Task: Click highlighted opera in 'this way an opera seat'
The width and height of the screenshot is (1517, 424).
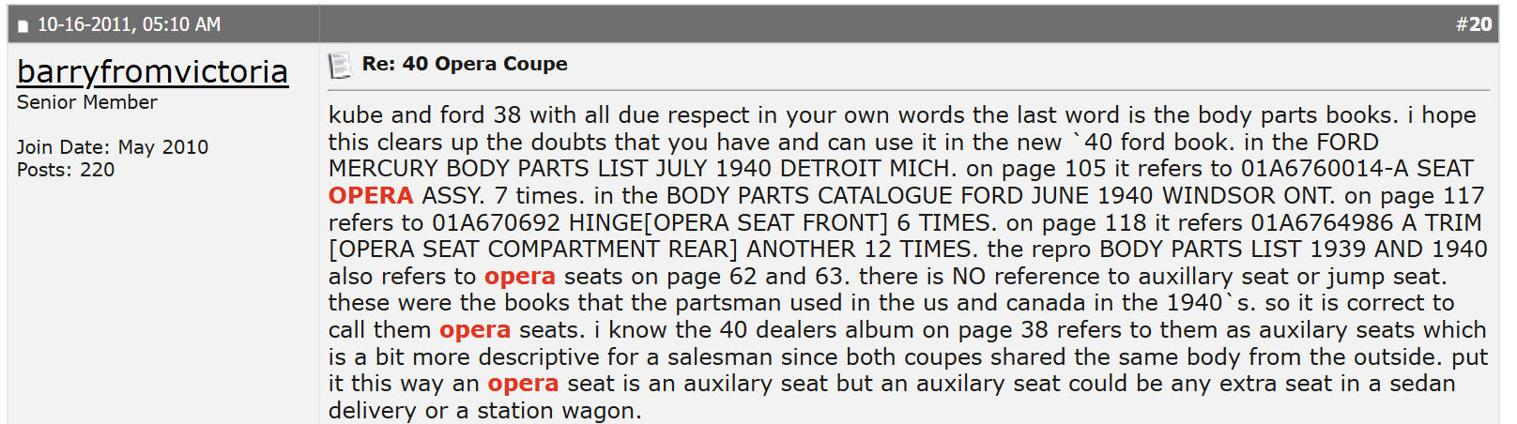Action: [523, 384]
